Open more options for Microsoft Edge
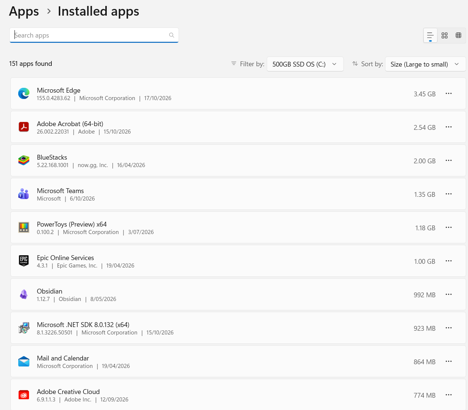Viewport: 468px width, 410px height. (x=449, y=93)
